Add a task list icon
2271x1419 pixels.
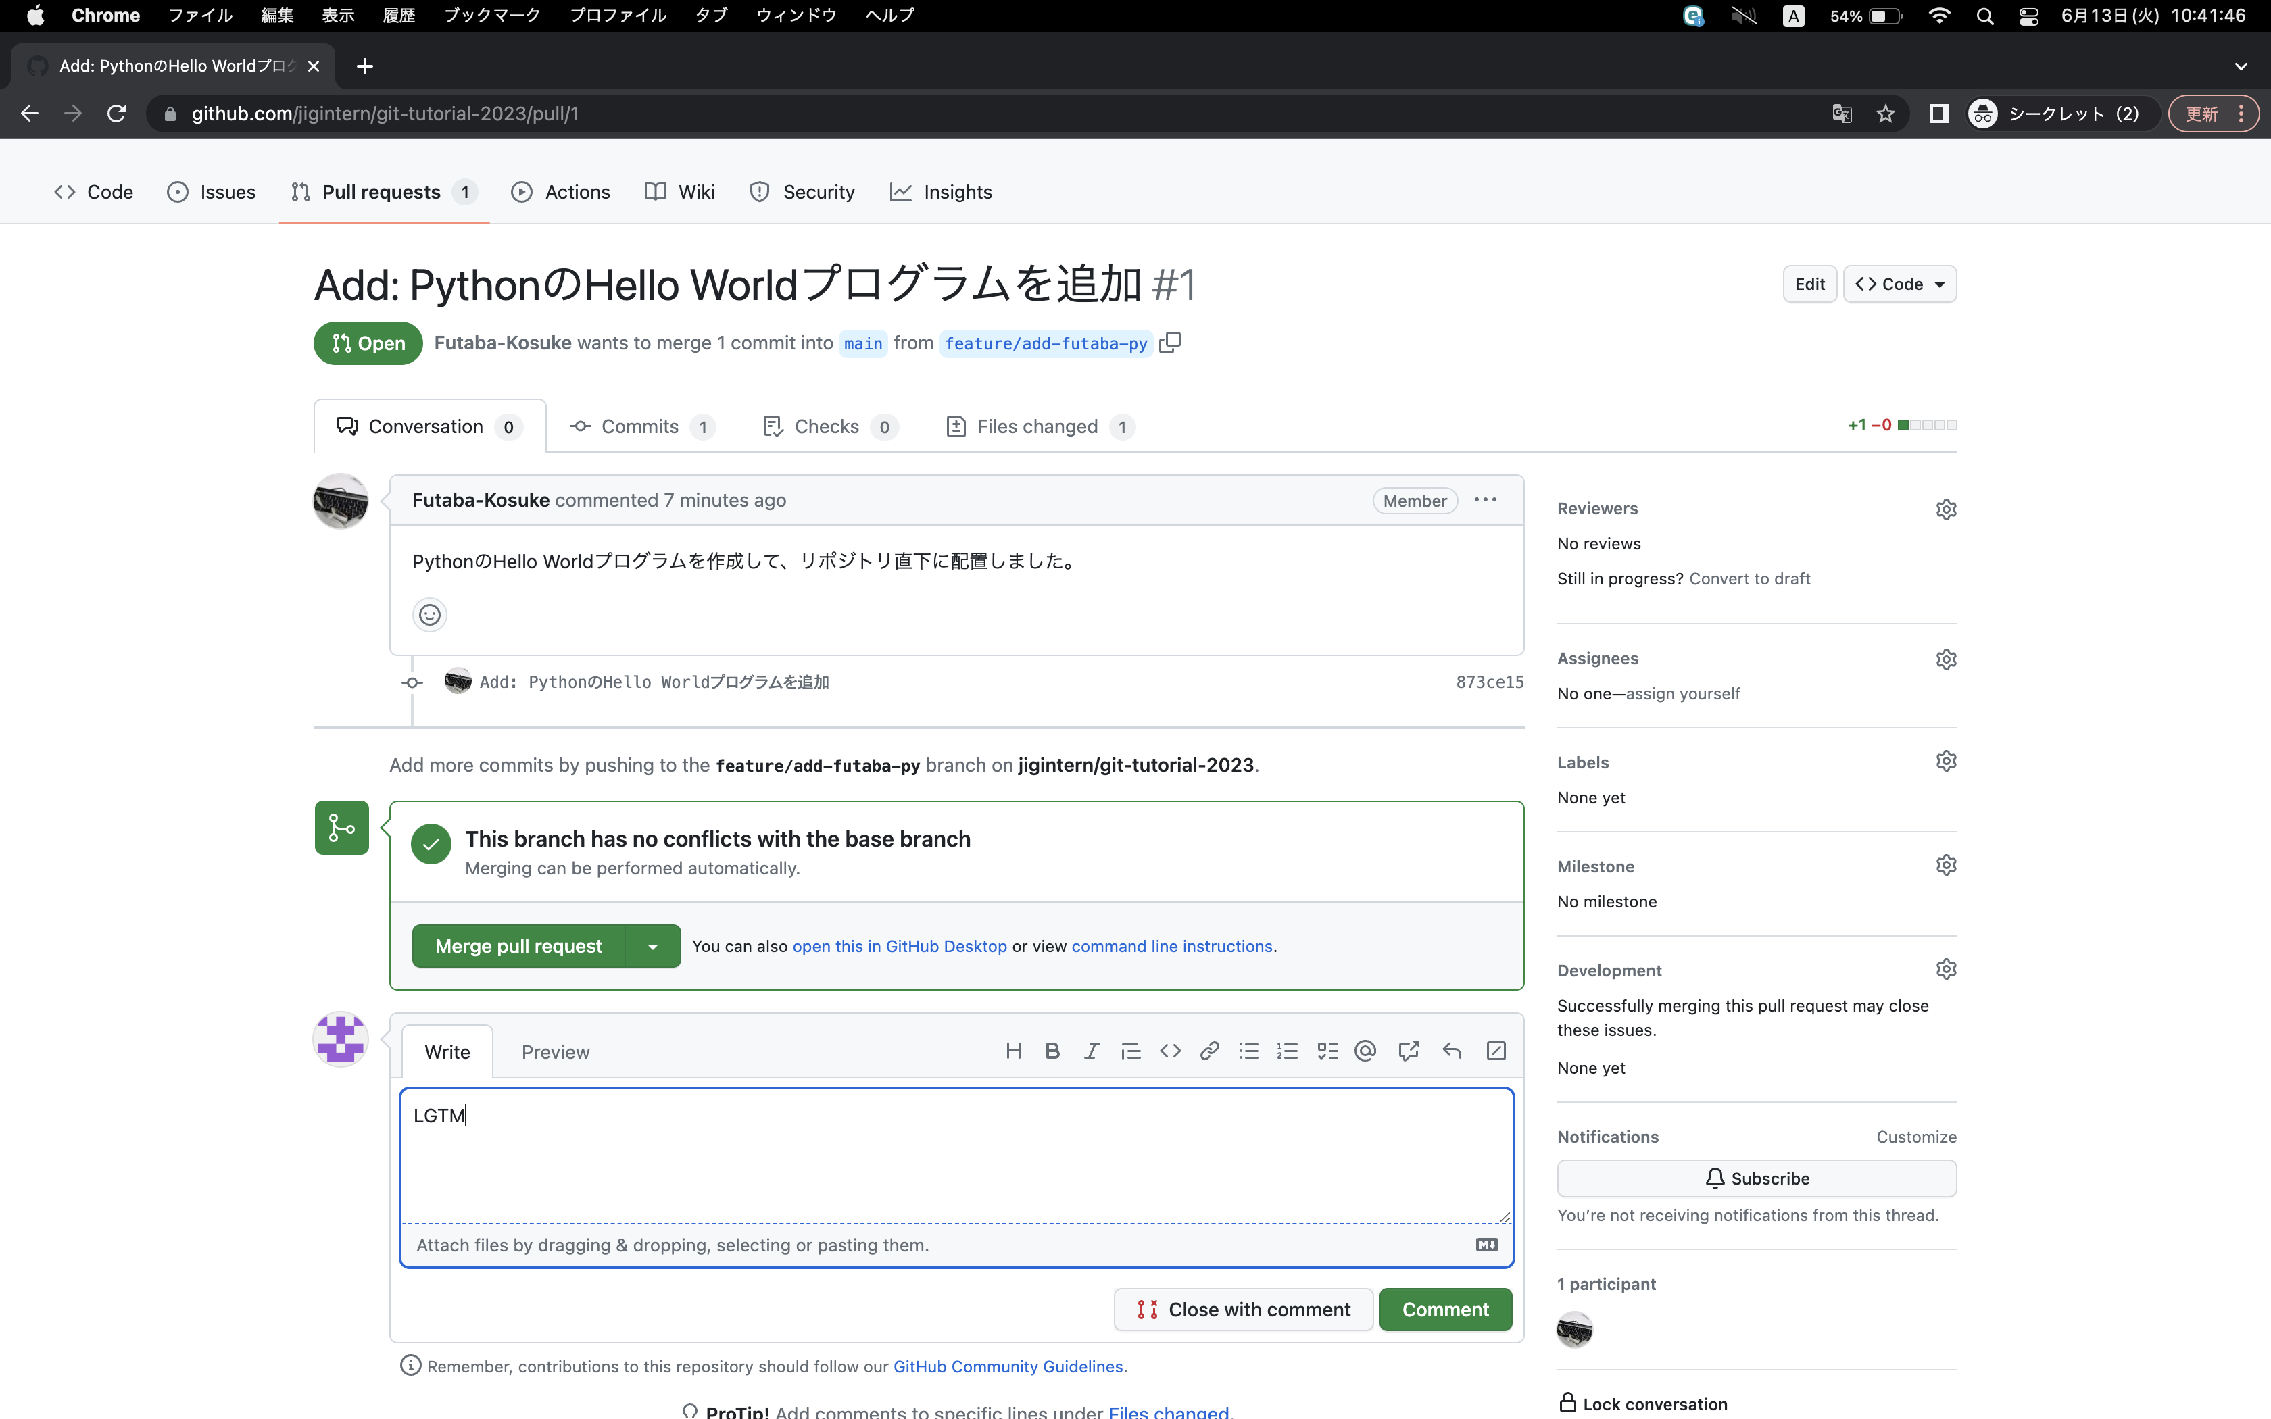point(1327,1051)
